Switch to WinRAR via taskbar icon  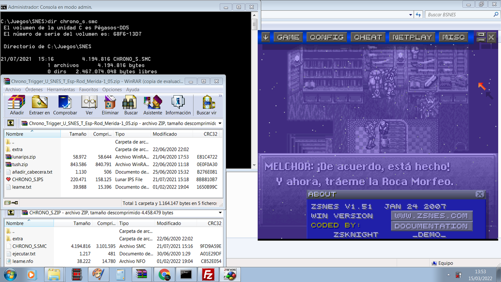pos(142,275)
